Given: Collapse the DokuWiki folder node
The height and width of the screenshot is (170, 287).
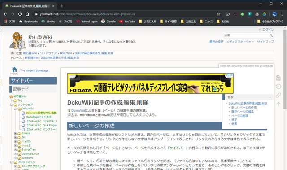Looking at the screenshot, I should (15, 109).
